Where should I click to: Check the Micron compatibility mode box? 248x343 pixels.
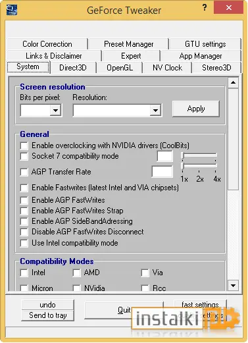[x=24, y=288]
